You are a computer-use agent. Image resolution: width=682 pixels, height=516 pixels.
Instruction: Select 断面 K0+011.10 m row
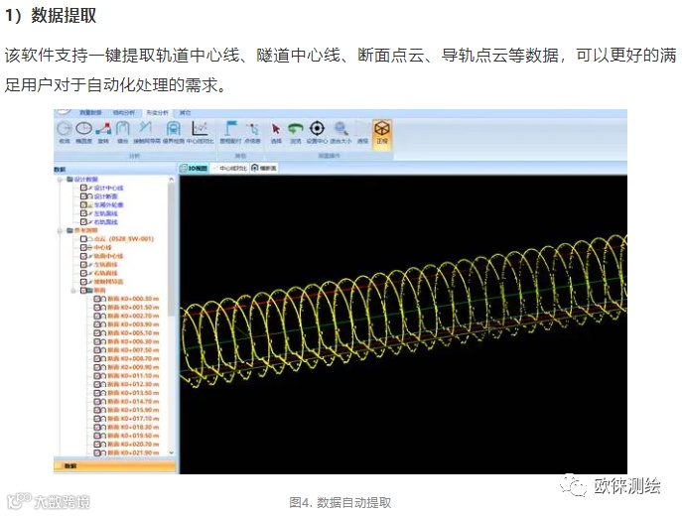133,376
